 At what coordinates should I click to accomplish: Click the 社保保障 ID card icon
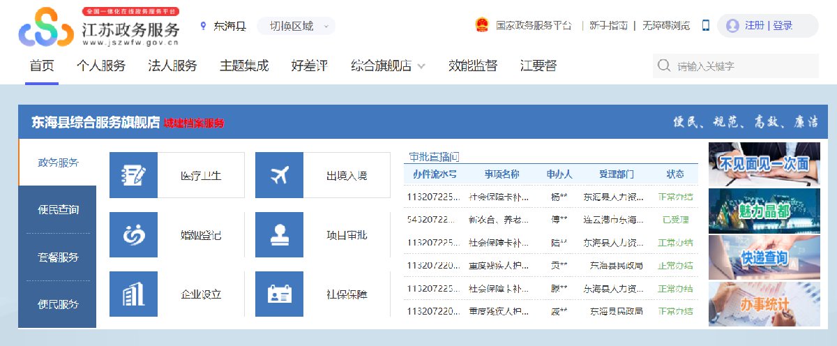pos(280,294)
